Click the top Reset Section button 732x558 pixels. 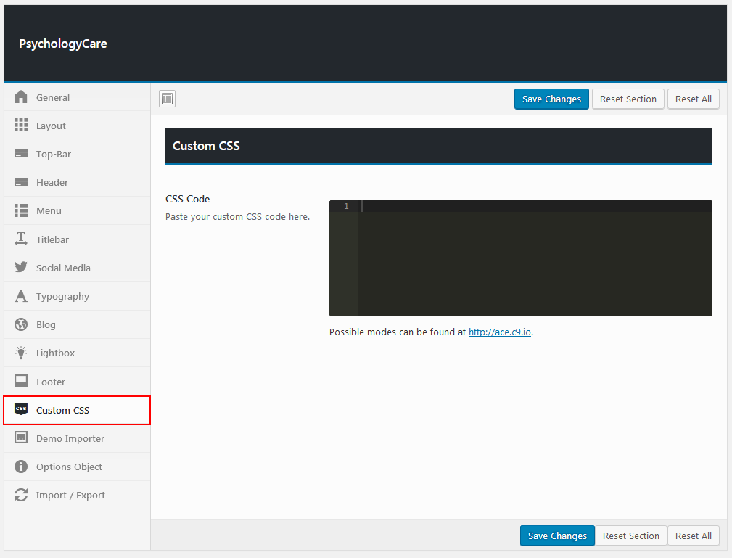(628, 99)
